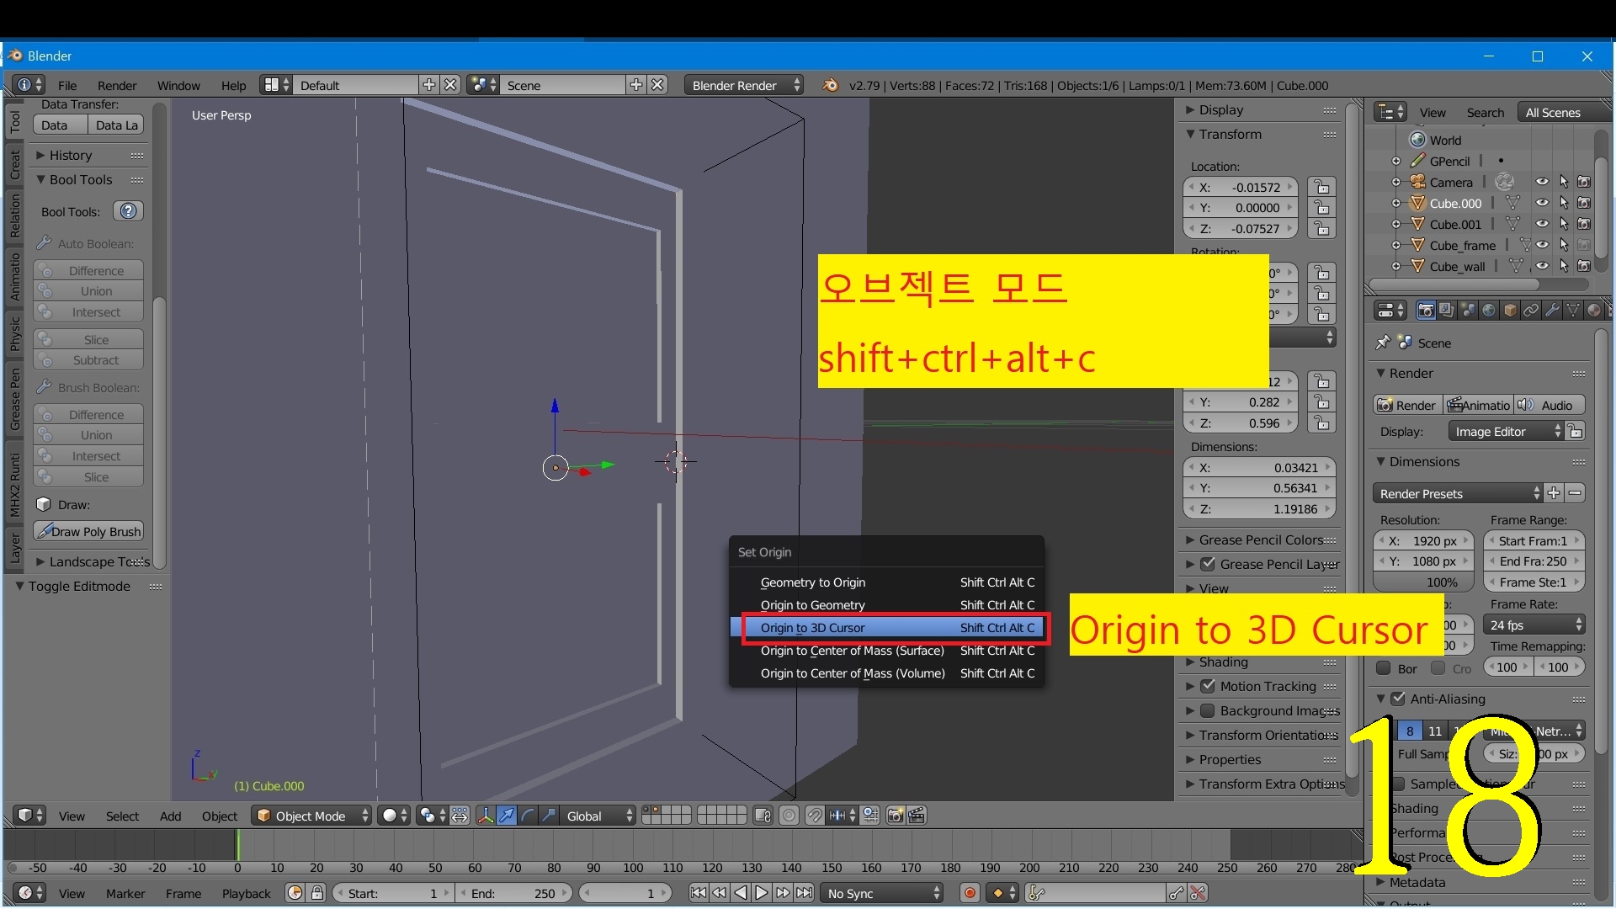Expand the History panel
The image size is (1616, 909).
(71, 156)
